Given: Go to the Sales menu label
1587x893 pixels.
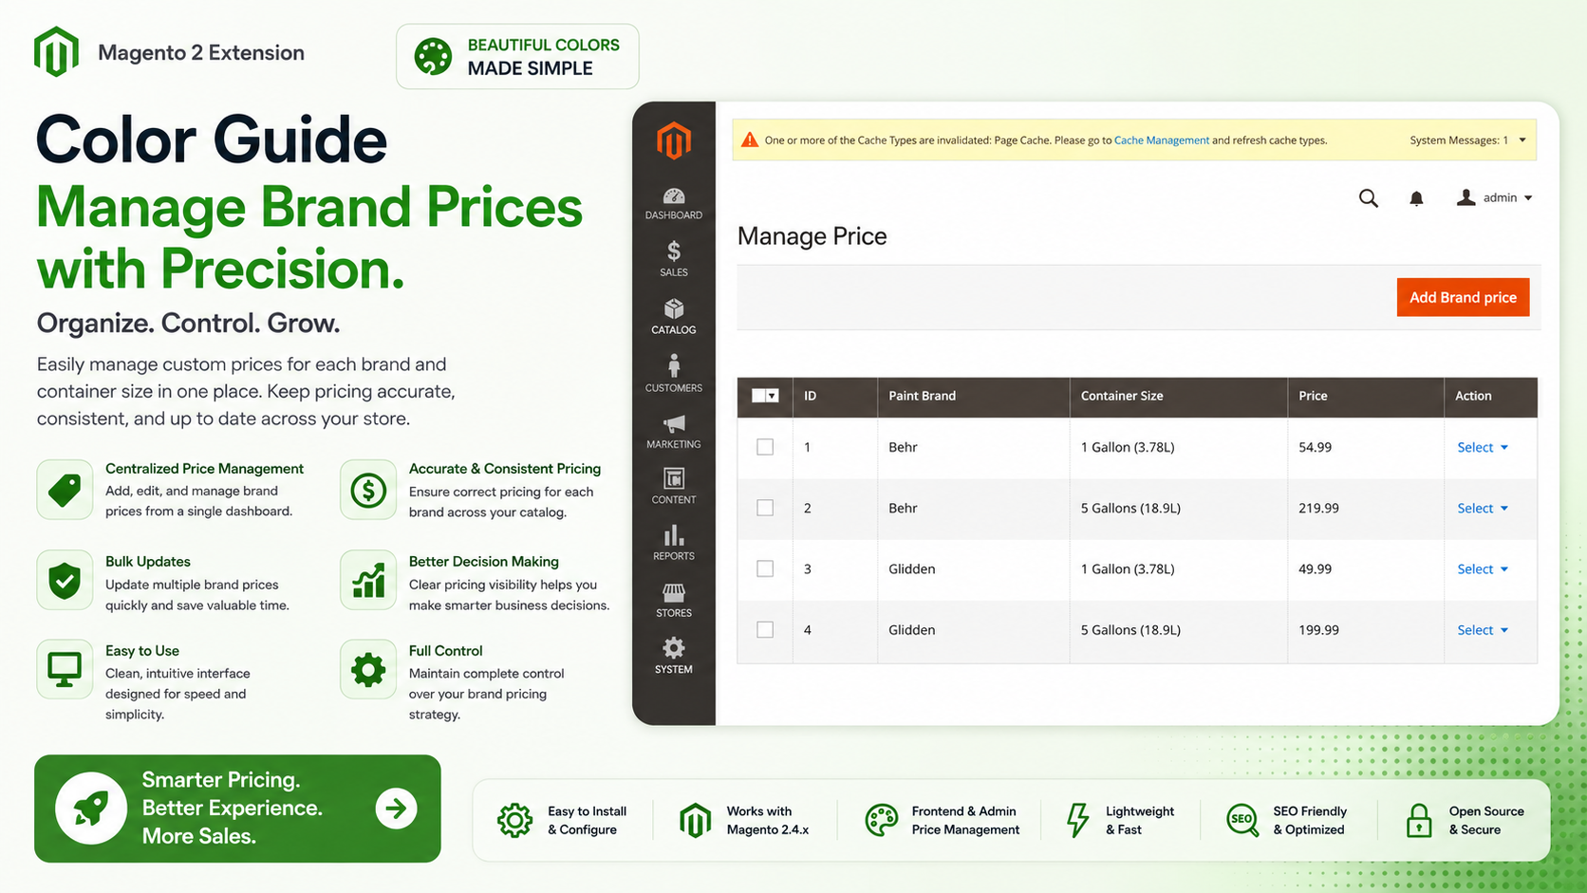Looking at the screenshot, I should pyautogui.click(x=674, y=272).
